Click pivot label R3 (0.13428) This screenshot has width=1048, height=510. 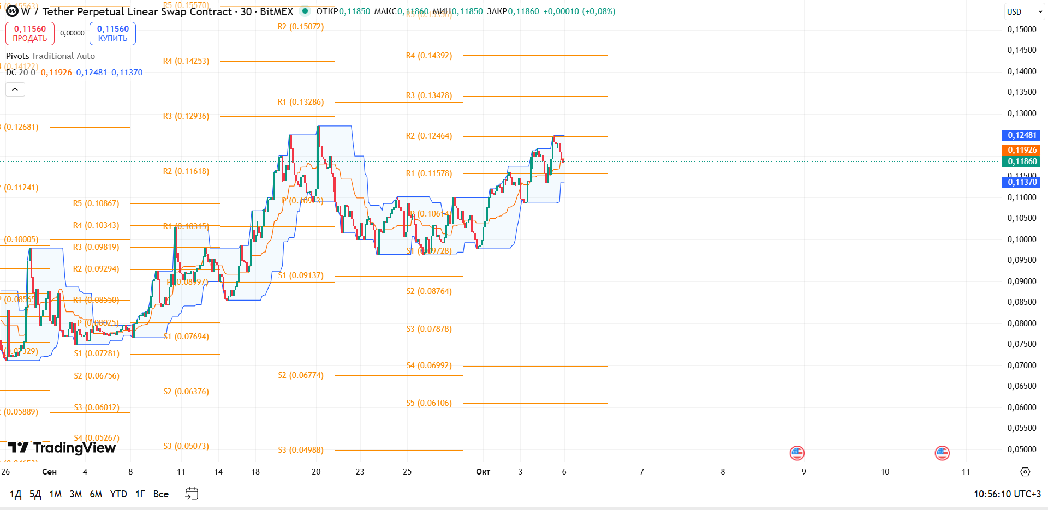pyautogui.click(x=429, y=95)
